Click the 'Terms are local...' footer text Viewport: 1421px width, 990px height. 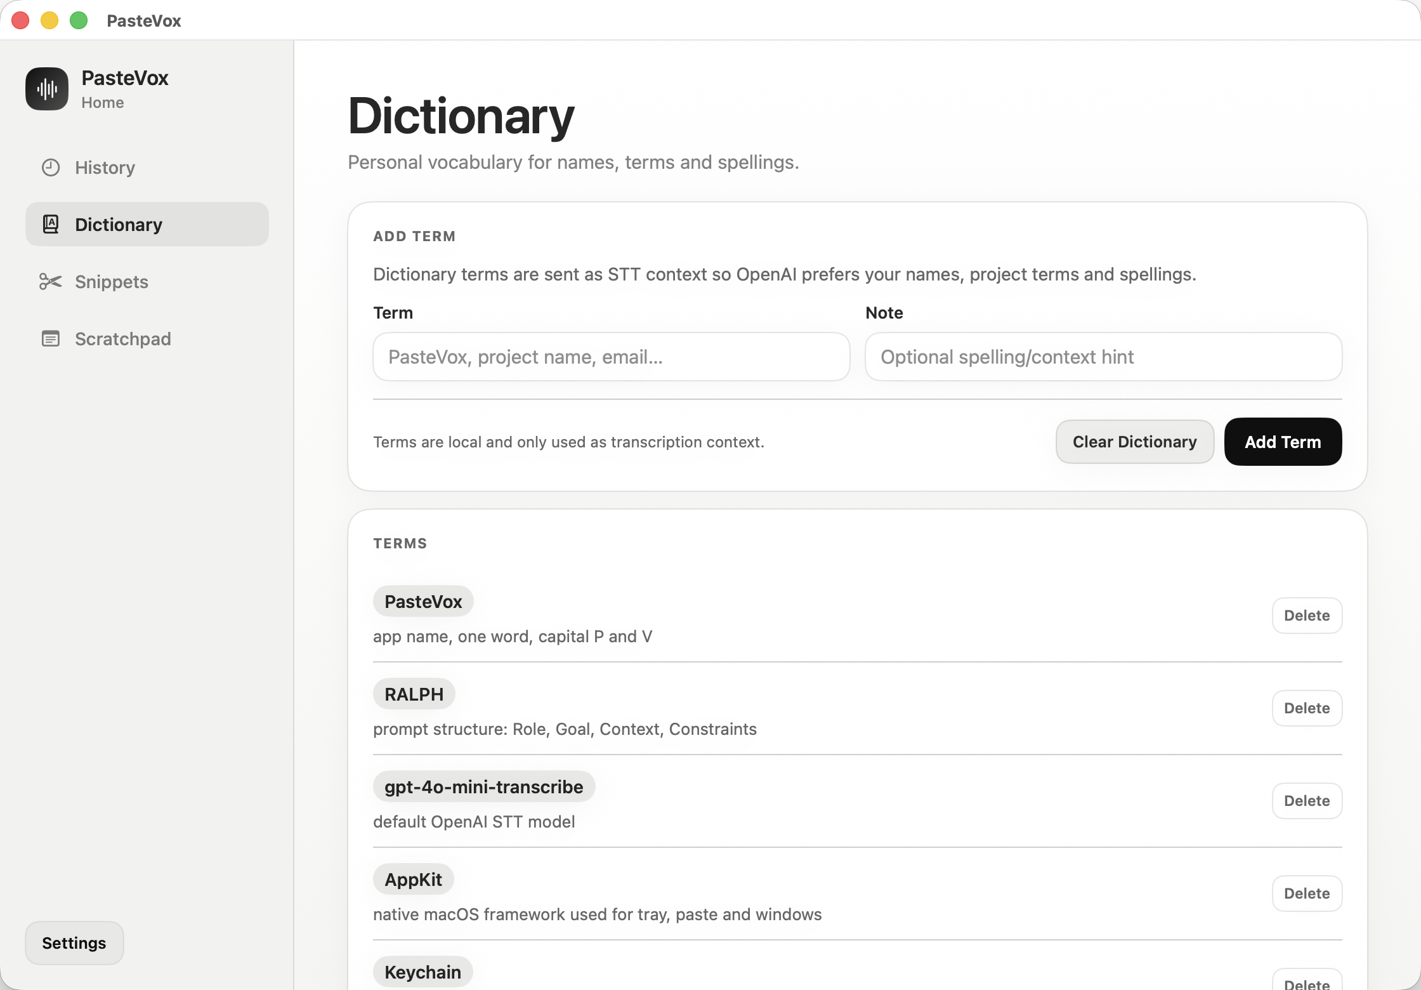[568, 442]
